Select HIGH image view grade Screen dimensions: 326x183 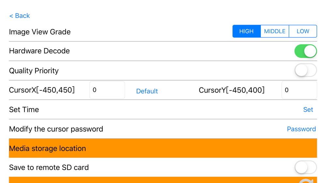click(x=246, y=31)
